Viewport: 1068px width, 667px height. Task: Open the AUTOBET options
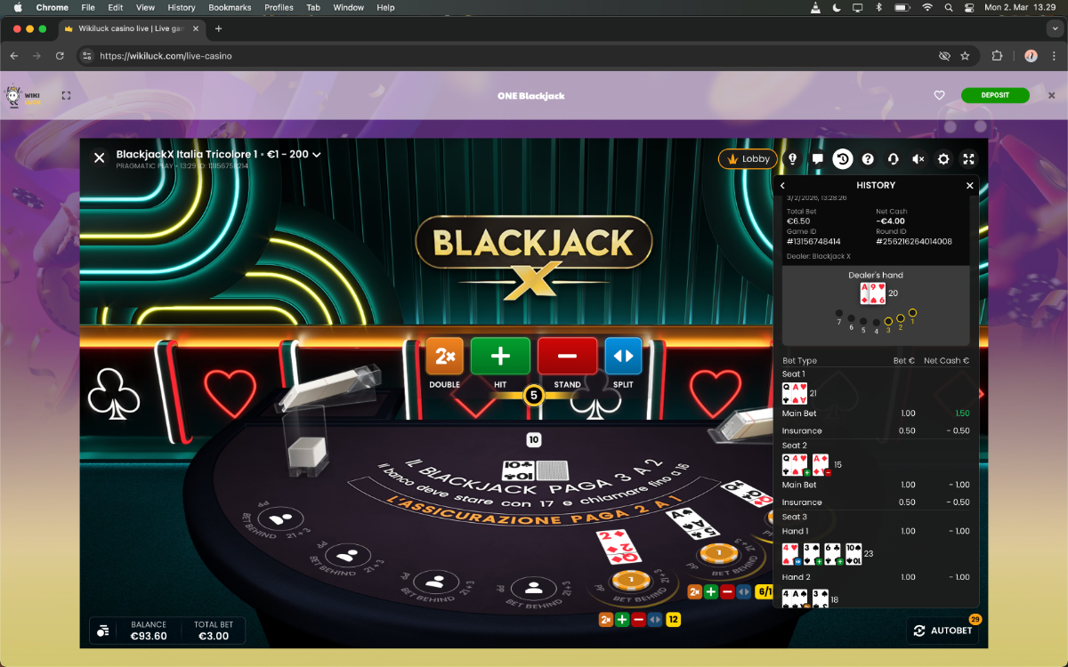pos(943,631)
